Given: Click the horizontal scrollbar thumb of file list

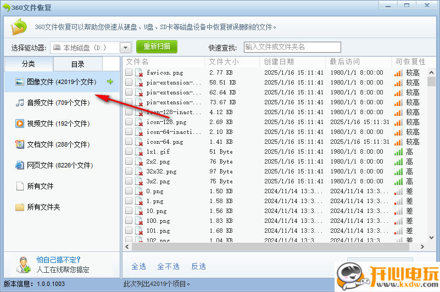Looking at the screenshot, I should pos(270,247).
